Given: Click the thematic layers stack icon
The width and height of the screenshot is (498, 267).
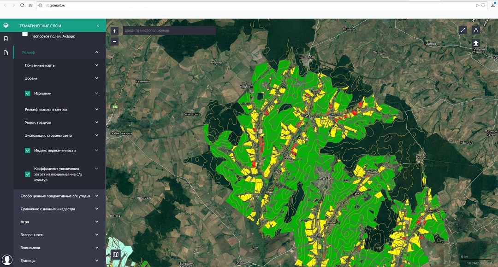Looking at the screenshot, I should [6, 25].
